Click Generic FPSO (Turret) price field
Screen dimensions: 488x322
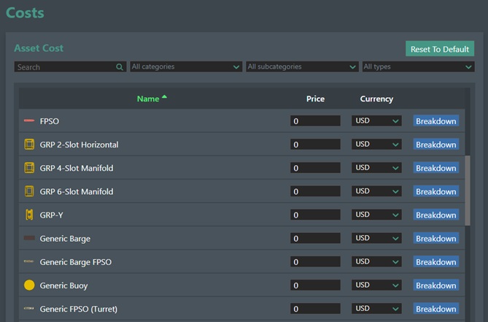click(315, 309)
